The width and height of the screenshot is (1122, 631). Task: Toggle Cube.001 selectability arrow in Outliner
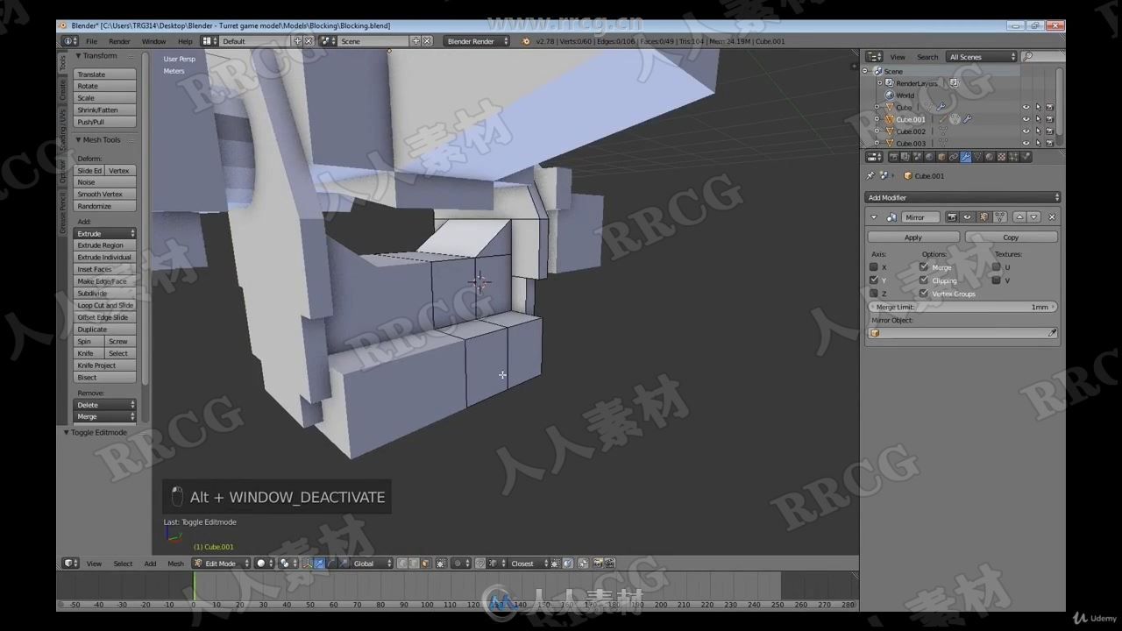coord(1038,119)
